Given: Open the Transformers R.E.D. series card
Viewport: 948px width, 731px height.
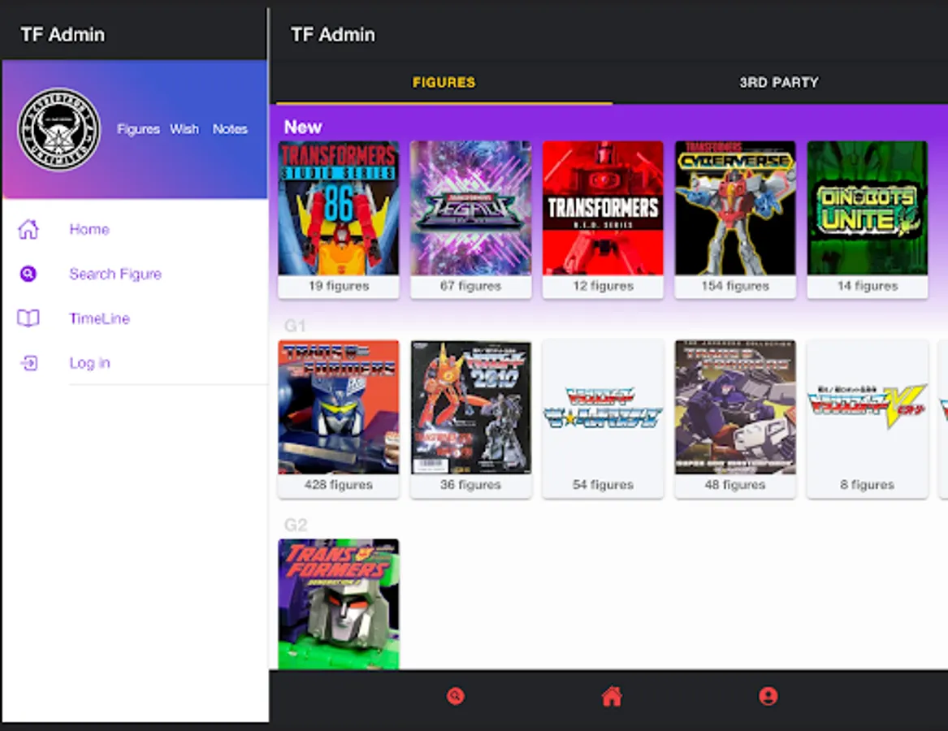Looking at the screenshot, I should pos(603,219).
